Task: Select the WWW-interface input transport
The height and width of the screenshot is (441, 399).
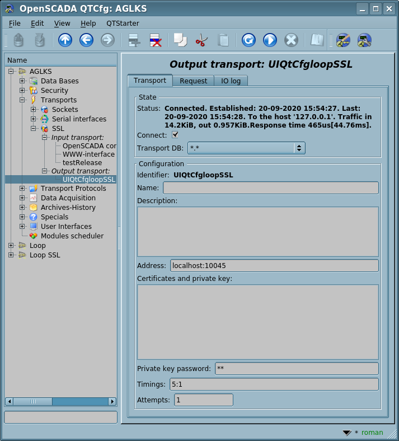Action: coord(88,154)
